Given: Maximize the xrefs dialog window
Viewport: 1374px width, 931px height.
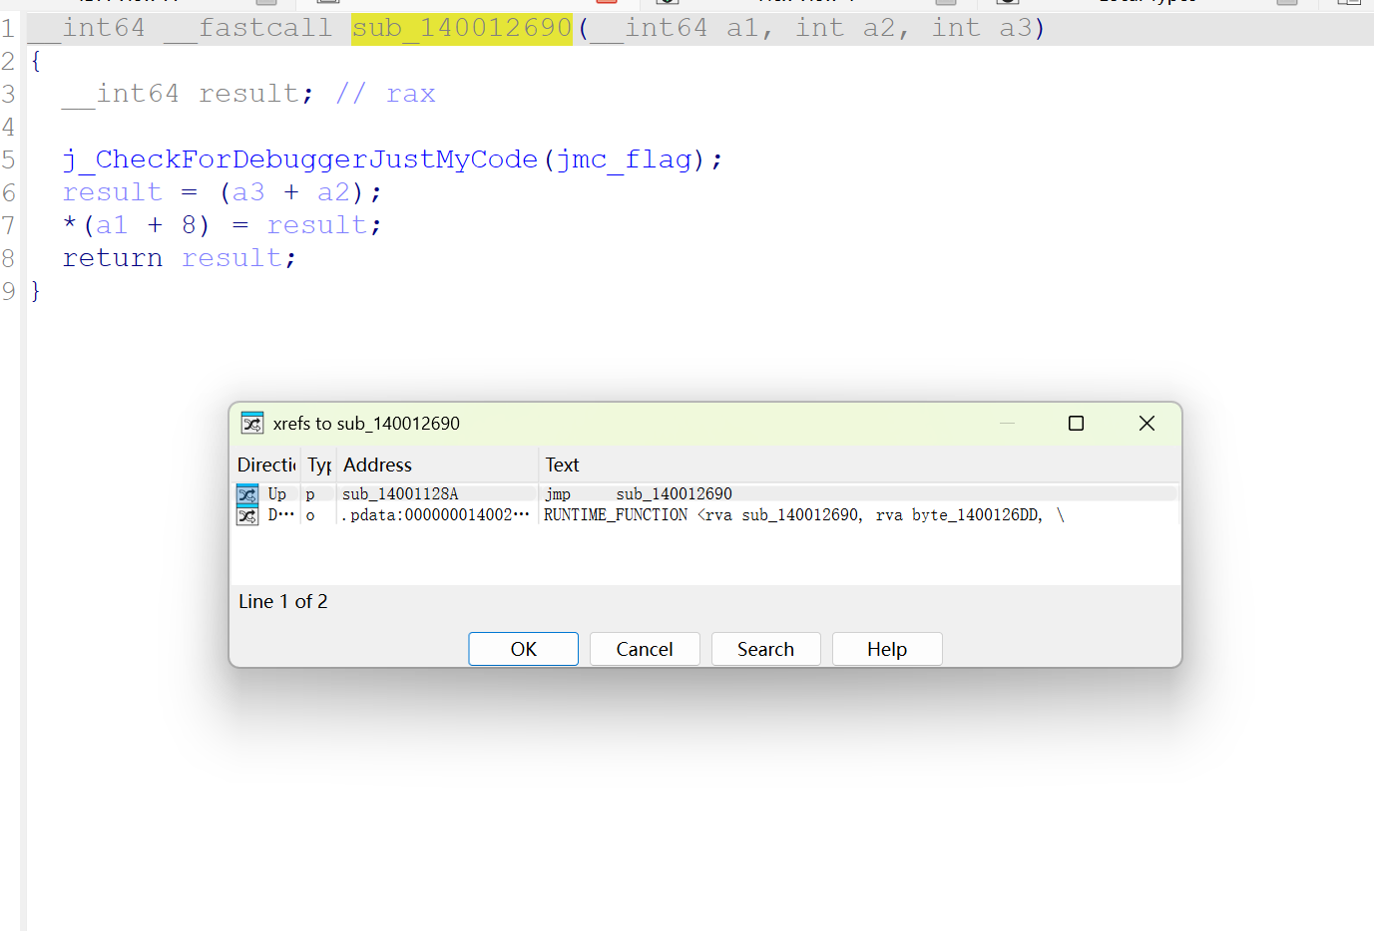Looking at the screenshot, I should click(1076, 424).
